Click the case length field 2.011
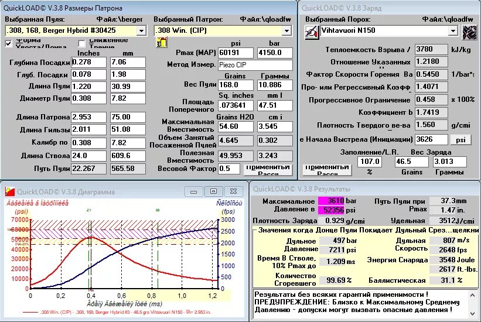Screen dimensions: 481x322 click(x=88, y=129)
